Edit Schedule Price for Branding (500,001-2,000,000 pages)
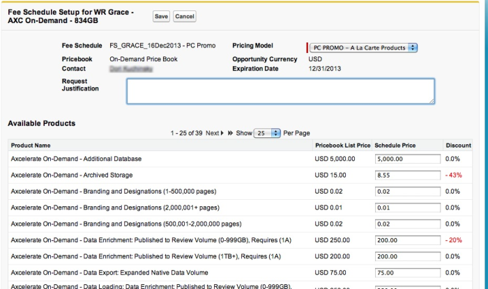Image resolution: width=488 pixels, height=289 pixels. pyautogui.click(x=408, y=224)
